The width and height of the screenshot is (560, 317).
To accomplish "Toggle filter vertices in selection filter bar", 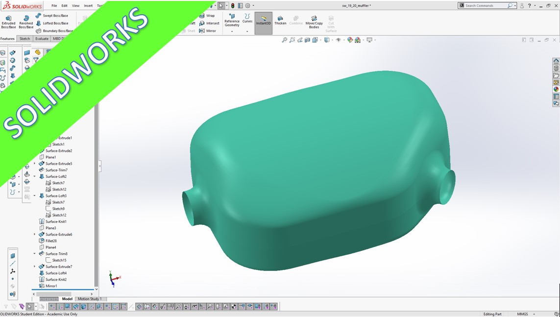I will point(52,307).
